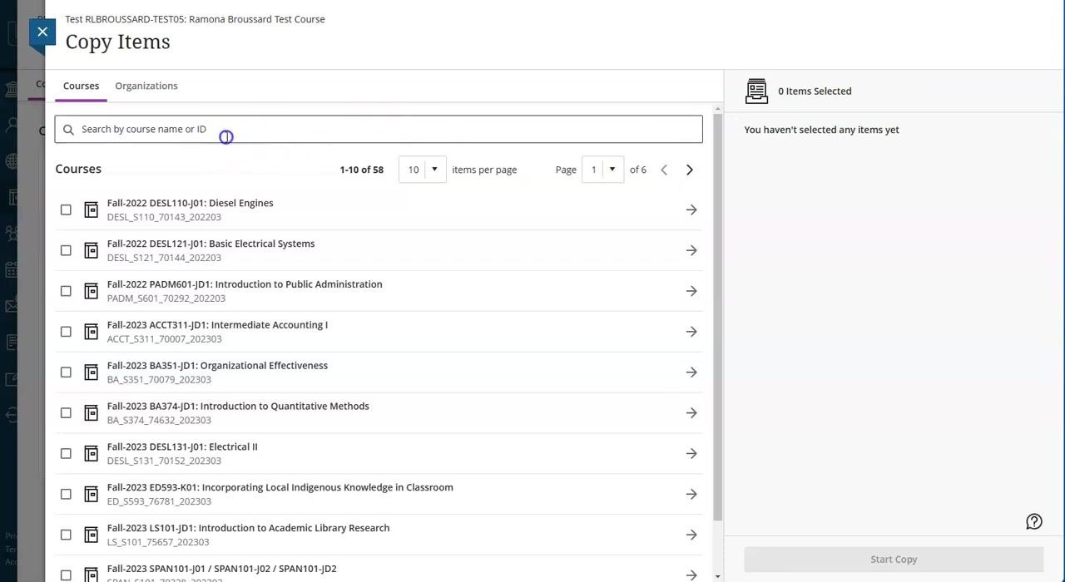Open Intermediate Accounting I with its arrow
Viewport: 1065px width, 582px height.
(x=691, y=332)
